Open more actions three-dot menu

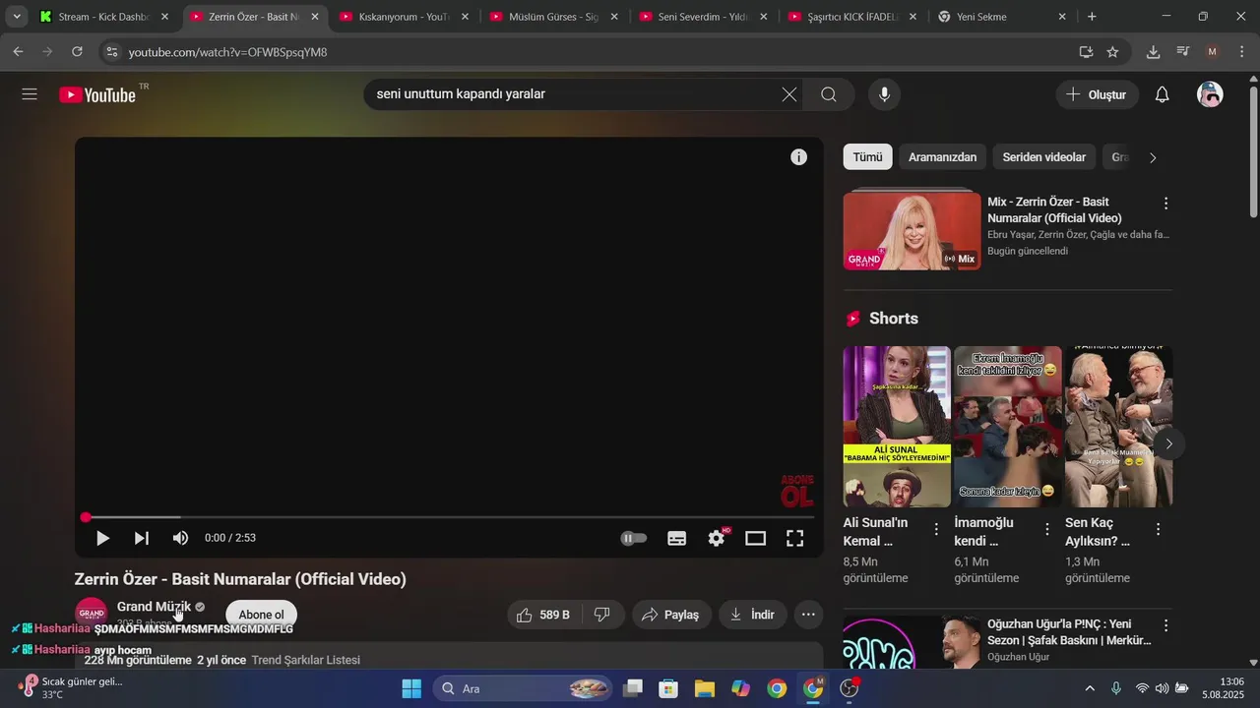tap(808, 615)
